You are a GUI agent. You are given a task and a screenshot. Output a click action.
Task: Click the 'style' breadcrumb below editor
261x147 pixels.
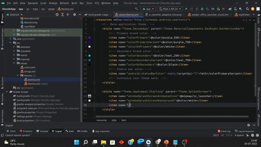(x=114, y=120)
